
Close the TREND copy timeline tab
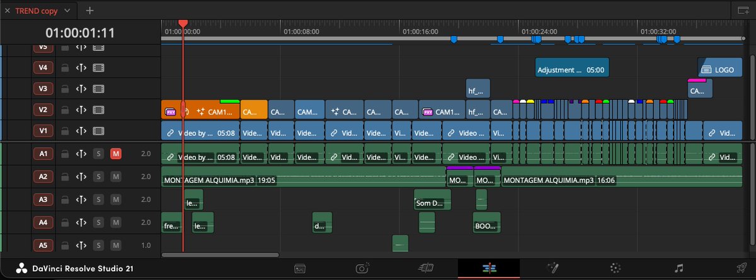pyautogui.click(x=9, y=11)
